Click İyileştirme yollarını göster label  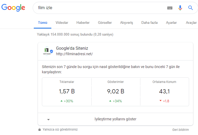pos(115,119)
